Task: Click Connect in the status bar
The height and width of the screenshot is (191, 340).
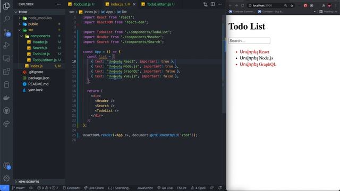Action: coord(71,188)
